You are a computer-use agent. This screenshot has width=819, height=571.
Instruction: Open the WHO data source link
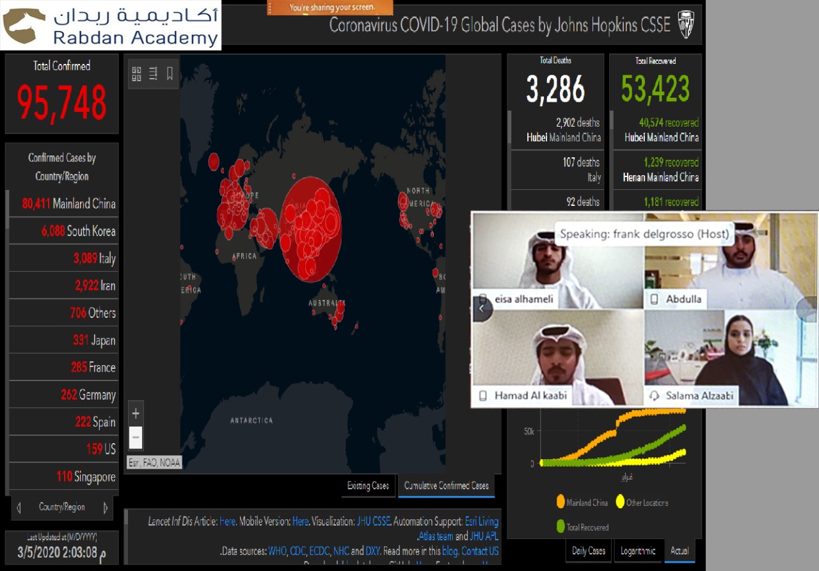pos(278,551)
